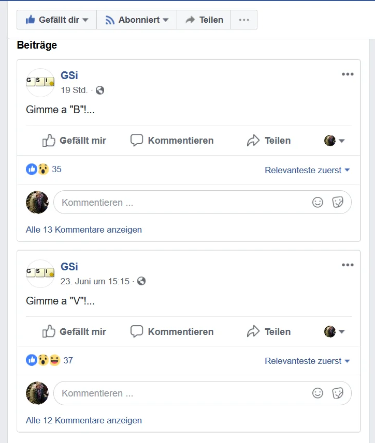Open Relevanteste zuerst sorting on first post
Image resolution: width=375 pixels, height=443 pixels.
click(307, 170)
